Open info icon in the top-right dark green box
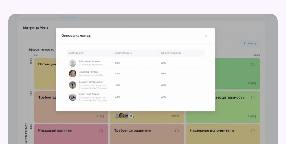 [x=253, y=64]
